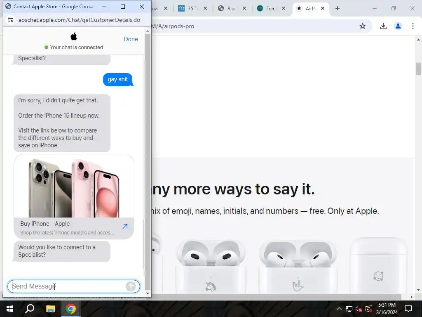Open Chrome downloads icon

tap(383, 26)
